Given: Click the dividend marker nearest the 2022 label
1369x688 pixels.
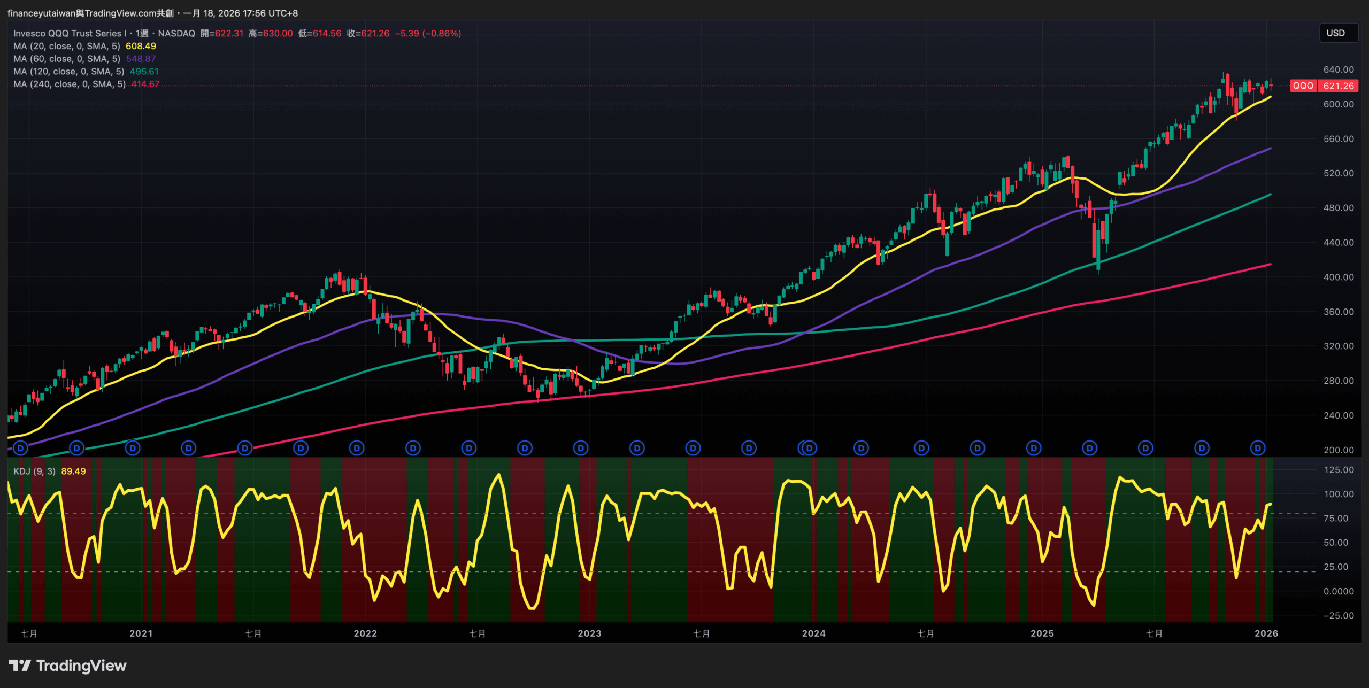Looking at the screenshot, I should pos(357,448).
